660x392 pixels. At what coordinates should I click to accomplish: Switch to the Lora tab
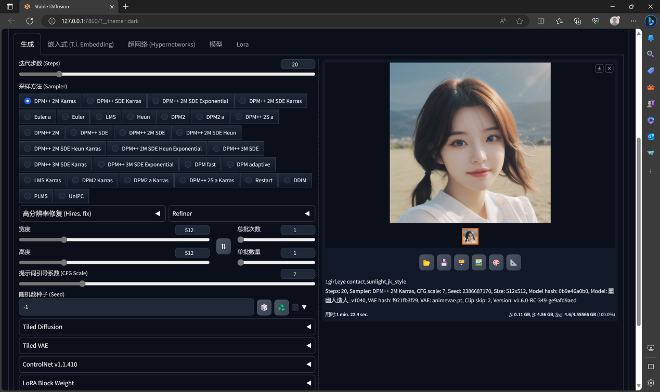click(242, 45)
